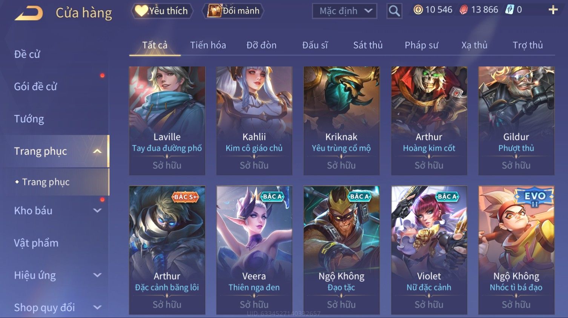Select the Tiến hóa tab

(x=208, y=45)
